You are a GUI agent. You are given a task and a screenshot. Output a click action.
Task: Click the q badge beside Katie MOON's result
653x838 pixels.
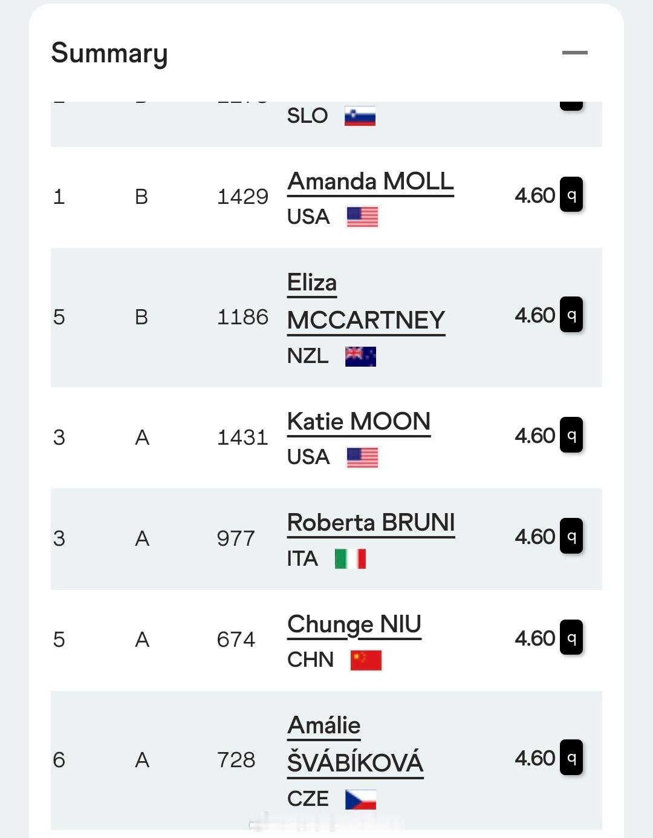pyautogui.click(x=571, y=434)
